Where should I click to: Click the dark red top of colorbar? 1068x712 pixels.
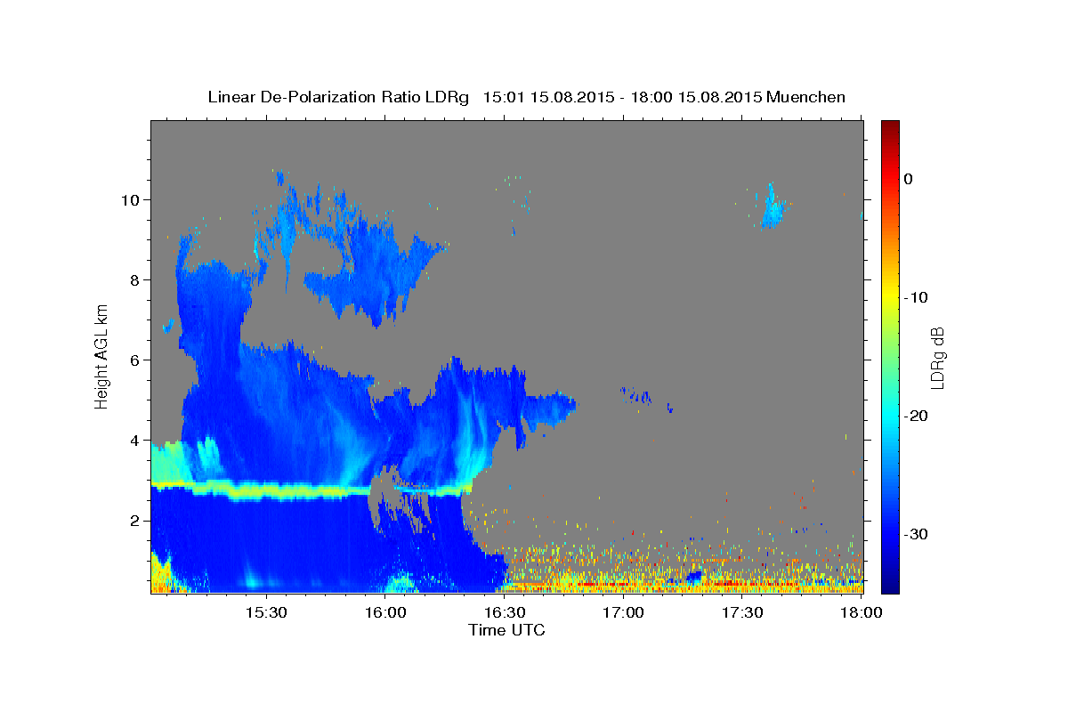[x=890, y=129]
